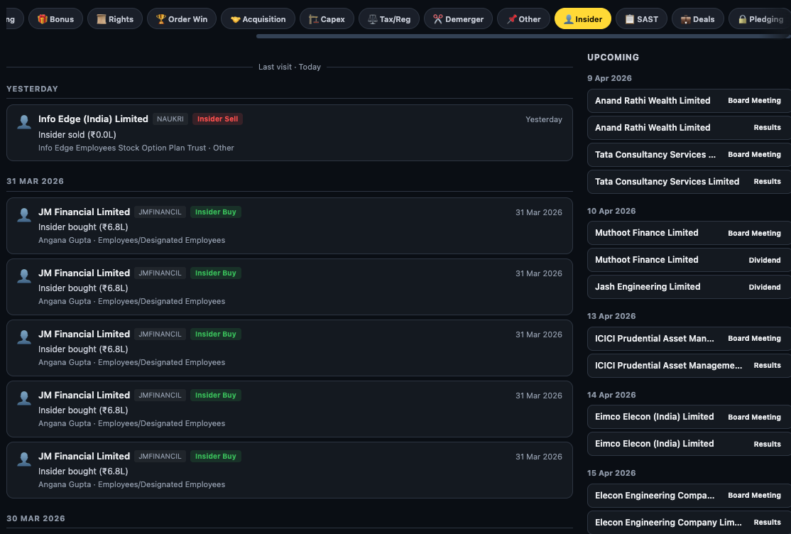This screenshot has height=534, width=791.
Task: Click the JM Financial Limited company name
Action: coord(84,212)
